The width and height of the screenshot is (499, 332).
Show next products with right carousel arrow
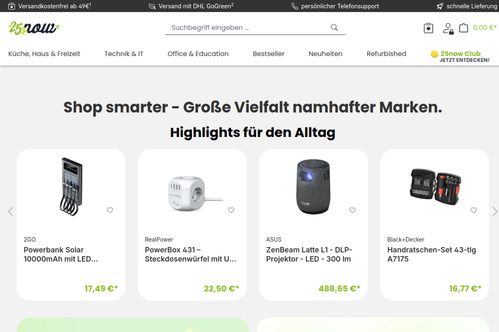[495, 211]
